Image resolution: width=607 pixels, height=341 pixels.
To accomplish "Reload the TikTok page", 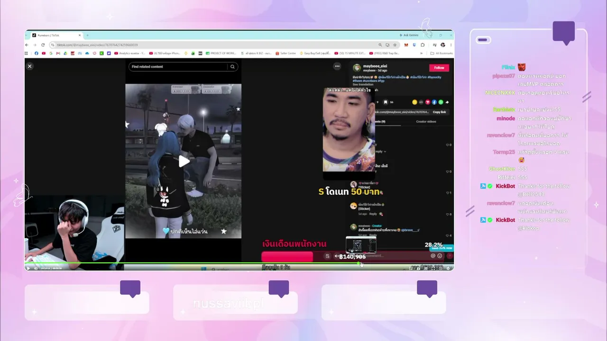I will 44,45.
